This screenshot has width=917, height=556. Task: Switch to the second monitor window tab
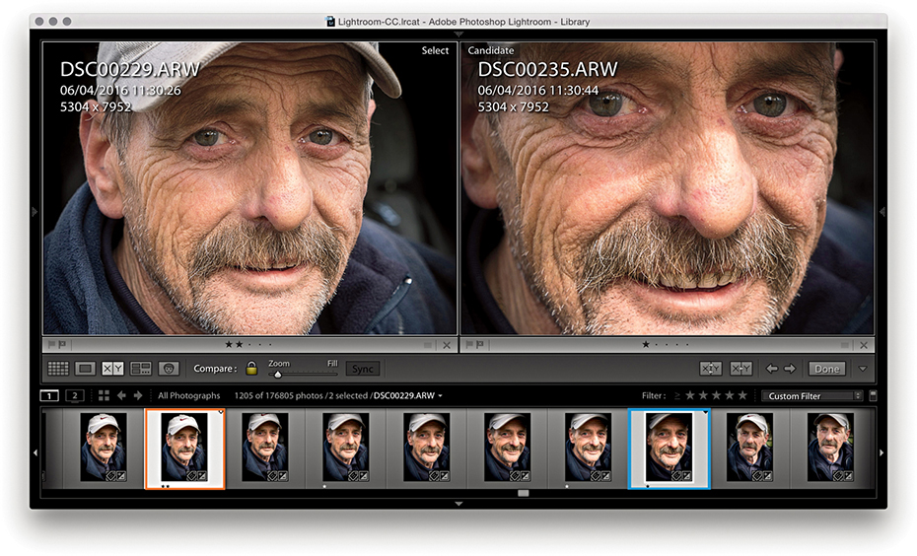tap(74, 395)
